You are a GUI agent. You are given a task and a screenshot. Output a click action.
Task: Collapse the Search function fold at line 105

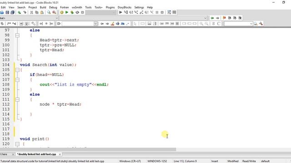tap(17, 70)
